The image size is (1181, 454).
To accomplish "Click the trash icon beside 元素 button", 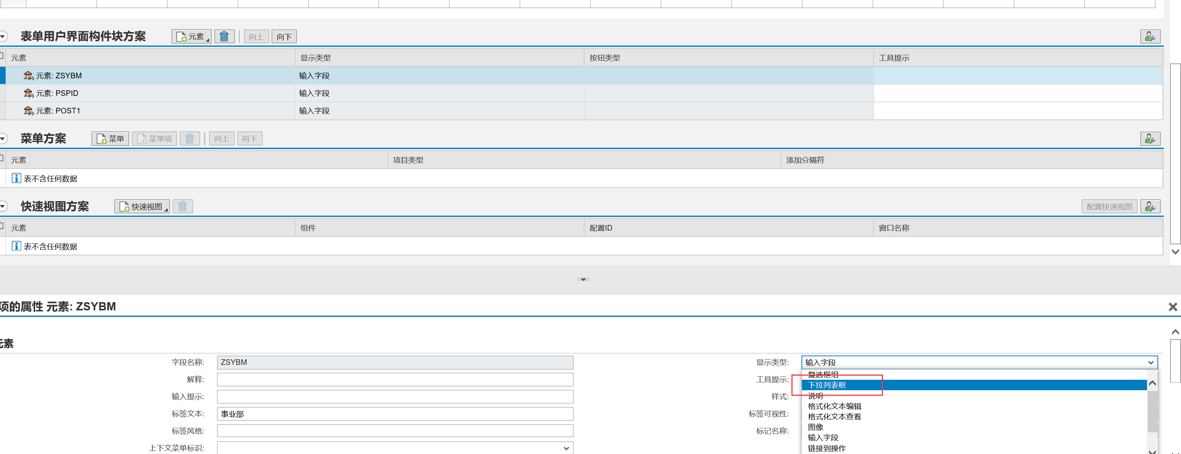I will tap(224, 37).
